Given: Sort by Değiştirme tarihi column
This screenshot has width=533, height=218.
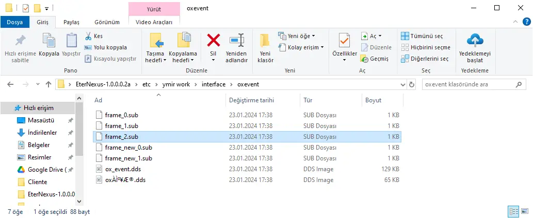Looking at the screenshot, I should (263, 100).
